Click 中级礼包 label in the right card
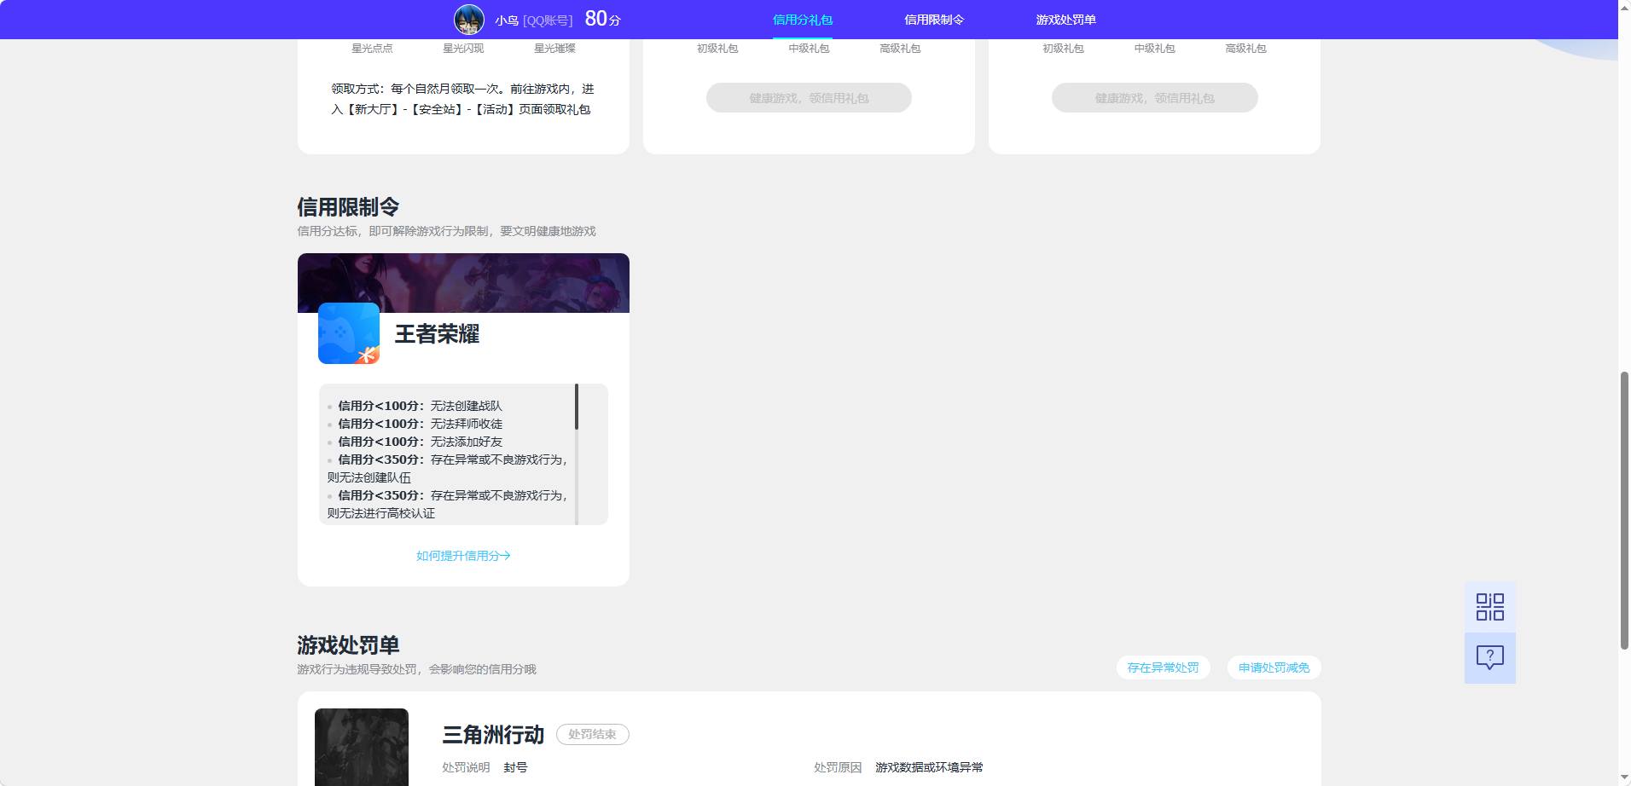 1154,49
